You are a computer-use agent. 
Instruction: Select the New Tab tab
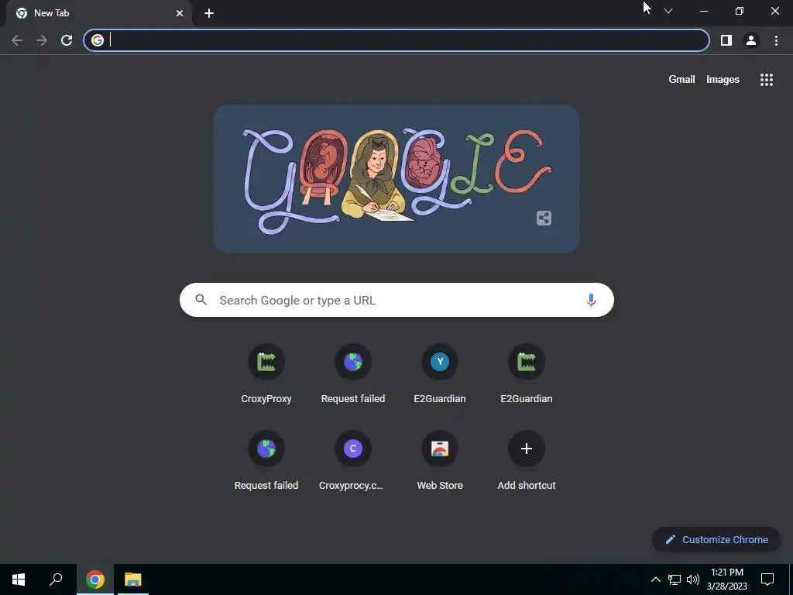98,13
